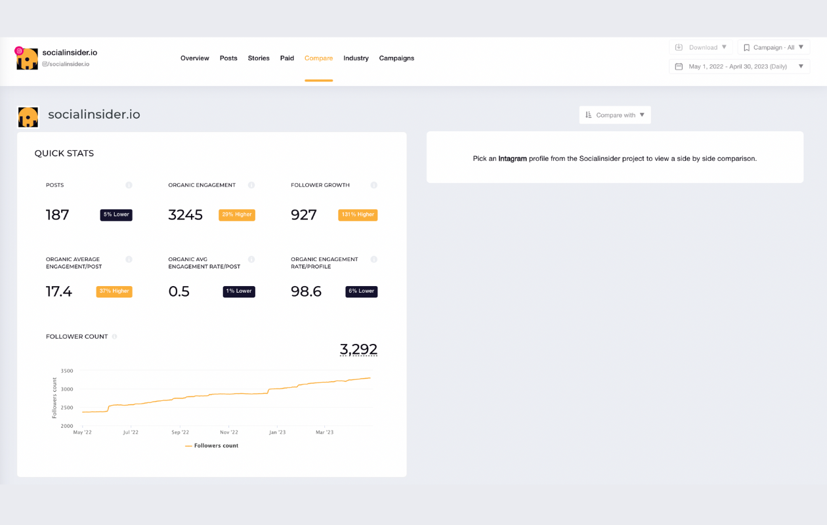The height and width of the screenshot is (525, 827).
Task: Click the 927 follower growth value
Action: [304, 215]
